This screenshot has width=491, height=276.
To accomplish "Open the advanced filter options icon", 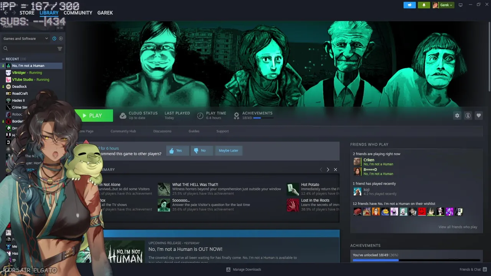I will click(59, 48).
